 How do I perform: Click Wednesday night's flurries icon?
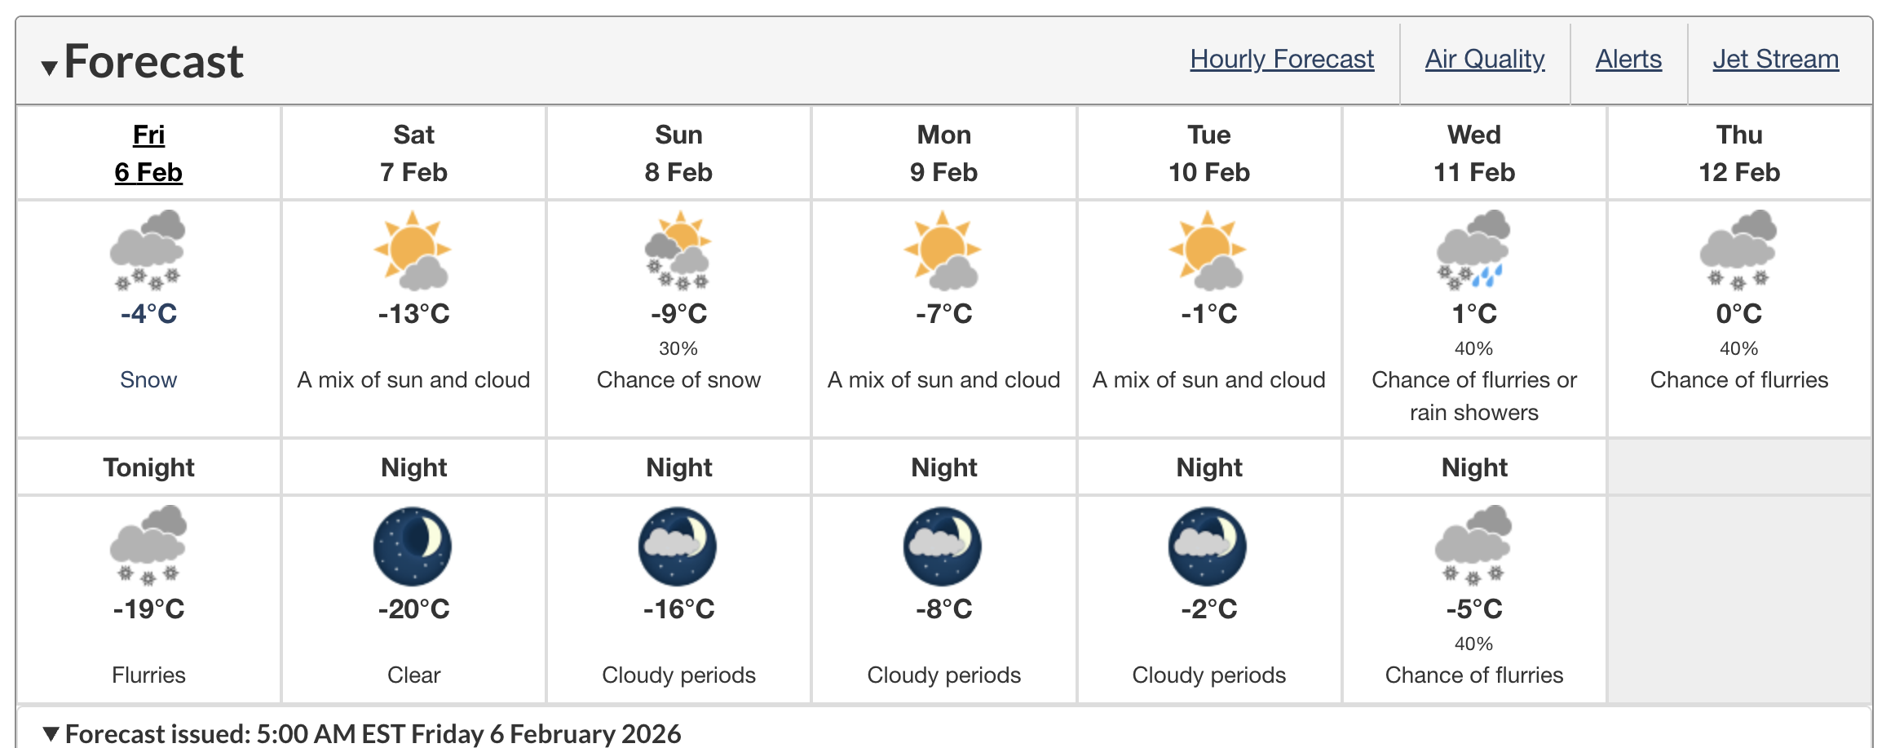click(1473, 545)
